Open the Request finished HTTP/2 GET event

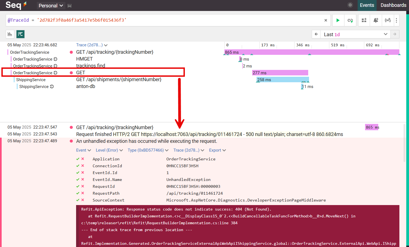click(210, 134)
